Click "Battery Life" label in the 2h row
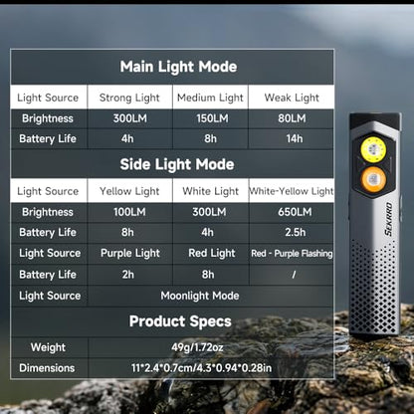This screenshot has height=414, width=414. pyautogui.click(x=48, y=275)
